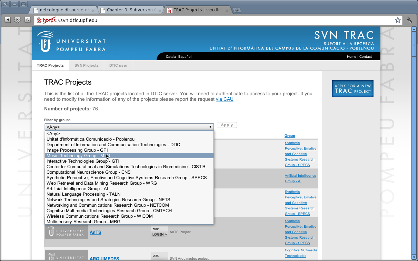Choose Computational Neuroscience Group - CNS
This screenshot has width=418, height=261.
point(129,172)
